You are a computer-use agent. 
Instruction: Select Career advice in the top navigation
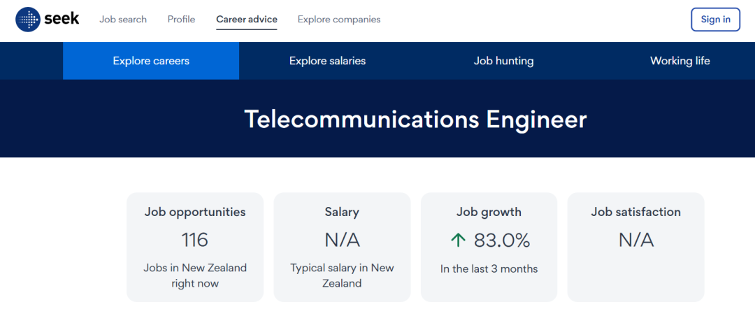point(247,20)
